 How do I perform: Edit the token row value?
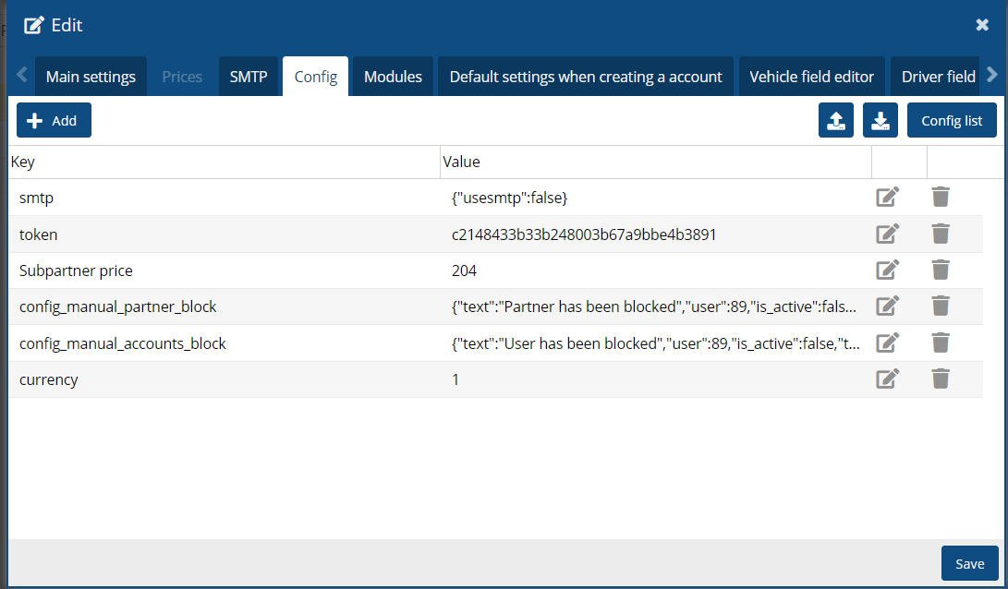pyautogui.click(x=887, y=234)
